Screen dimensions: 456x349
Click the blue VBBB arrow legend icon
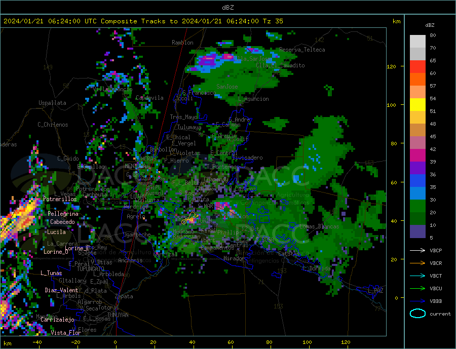click(417, 301)
